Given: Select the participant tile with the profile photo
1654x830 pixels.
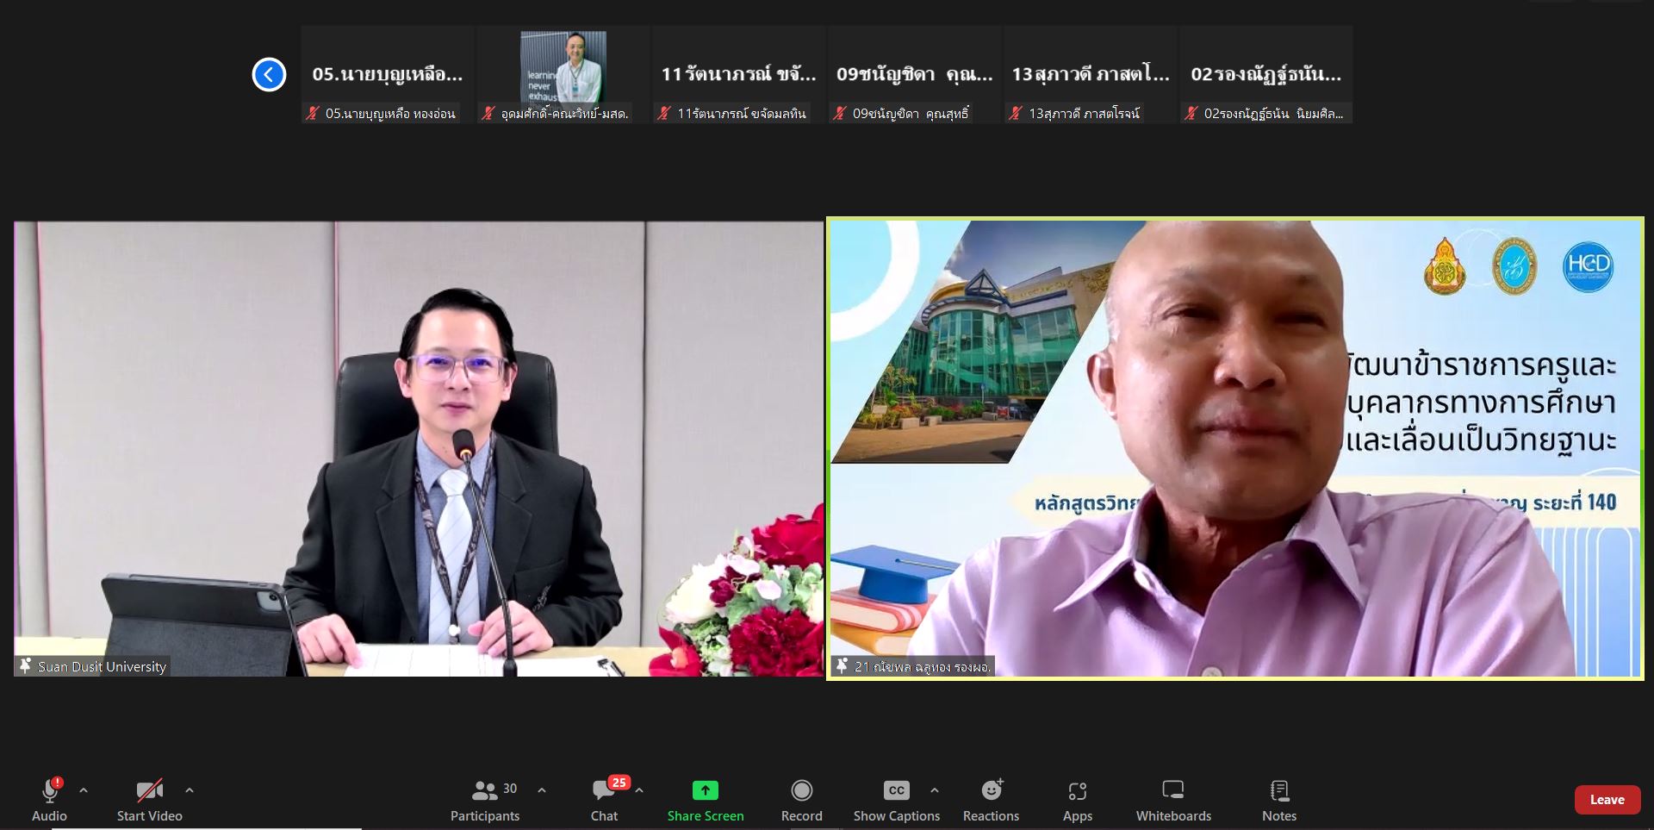Looking at the screenshot, I should point(563,75).
